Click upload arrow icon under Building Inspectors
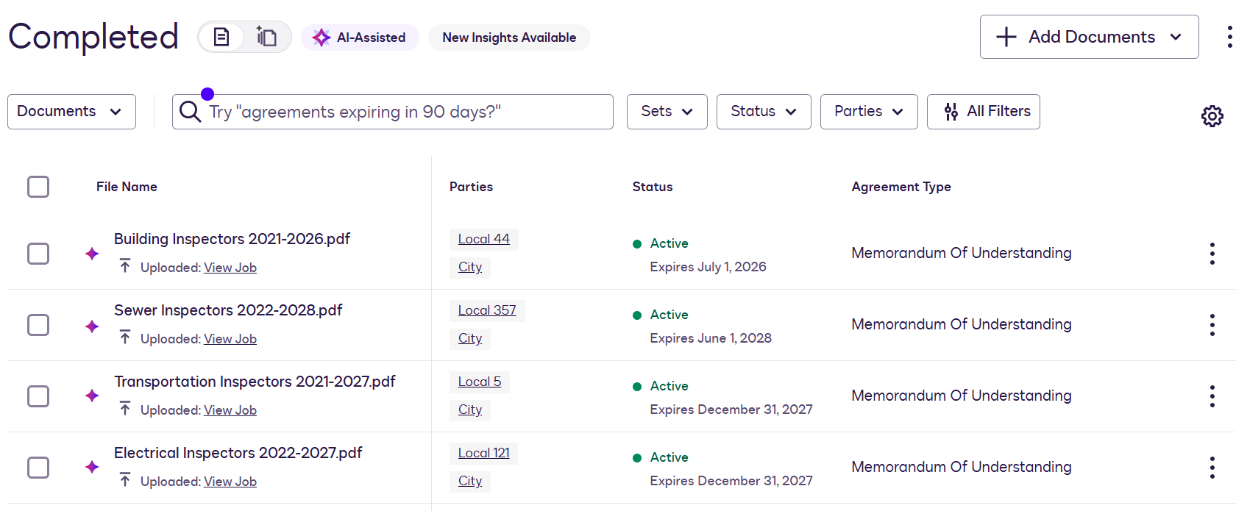Viewport: 1236px width, 511px height. point(125,266)
